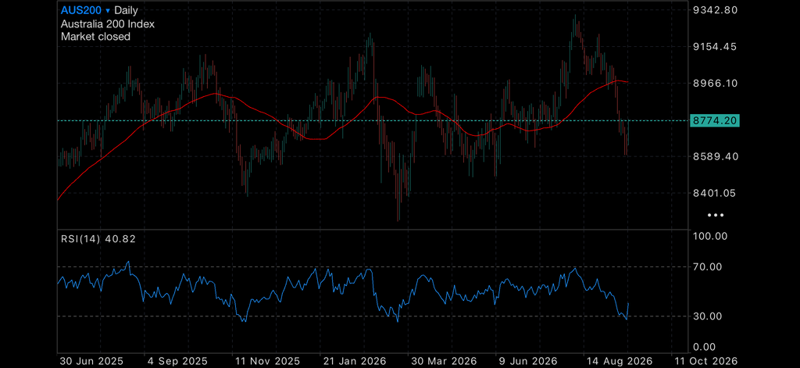Click the 8966.10 price axis label
800x368 pixels.
(716, 83)
